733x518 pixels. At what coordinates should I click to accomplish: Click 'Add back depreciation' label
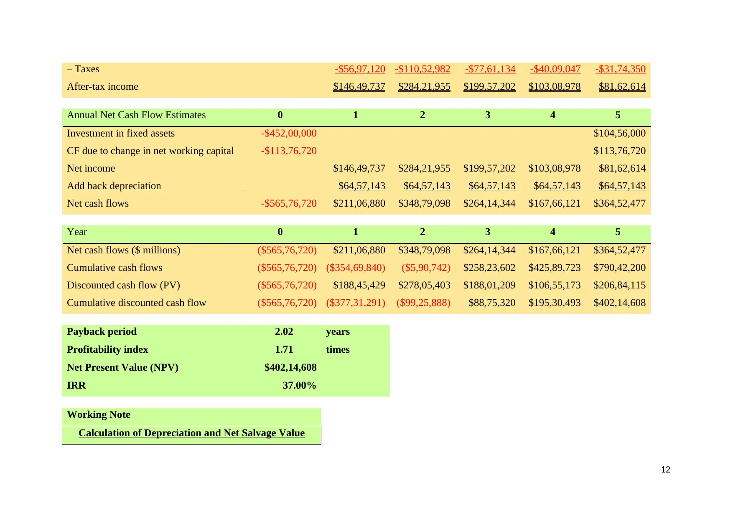click(114, 186)
